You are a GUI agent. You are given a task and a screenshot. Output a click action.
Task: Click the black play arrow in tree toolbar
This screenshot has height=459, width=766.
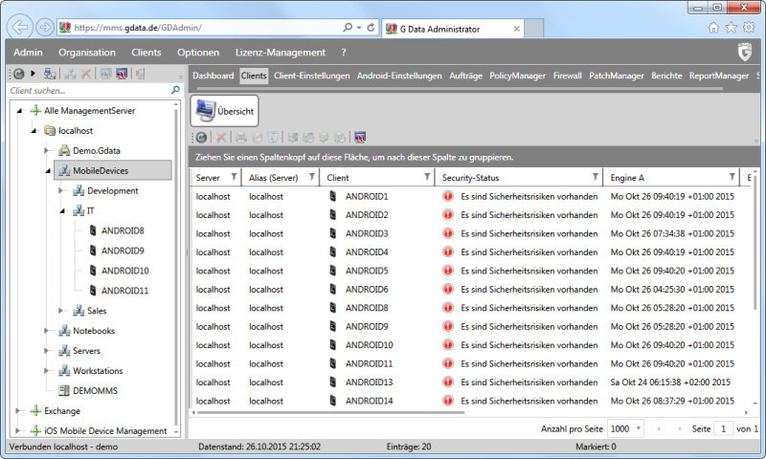point(34,74)
